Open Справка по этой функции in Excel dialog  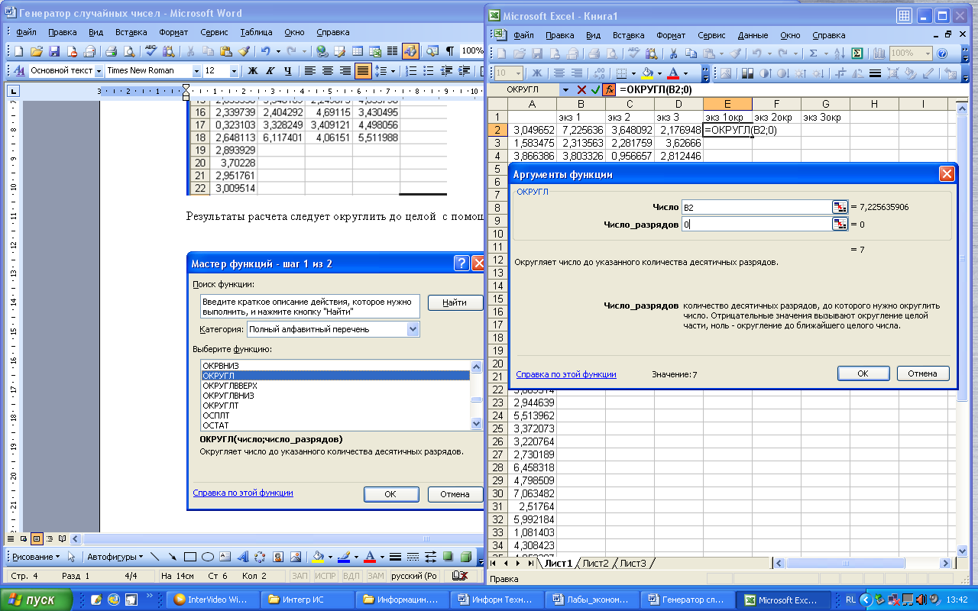566,374
